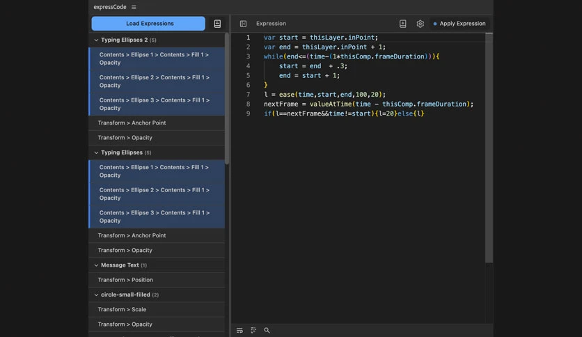The width and height of the screenshot is (582, 337).
Task: Click the save expression to library icon
Action: pos(402,24)
